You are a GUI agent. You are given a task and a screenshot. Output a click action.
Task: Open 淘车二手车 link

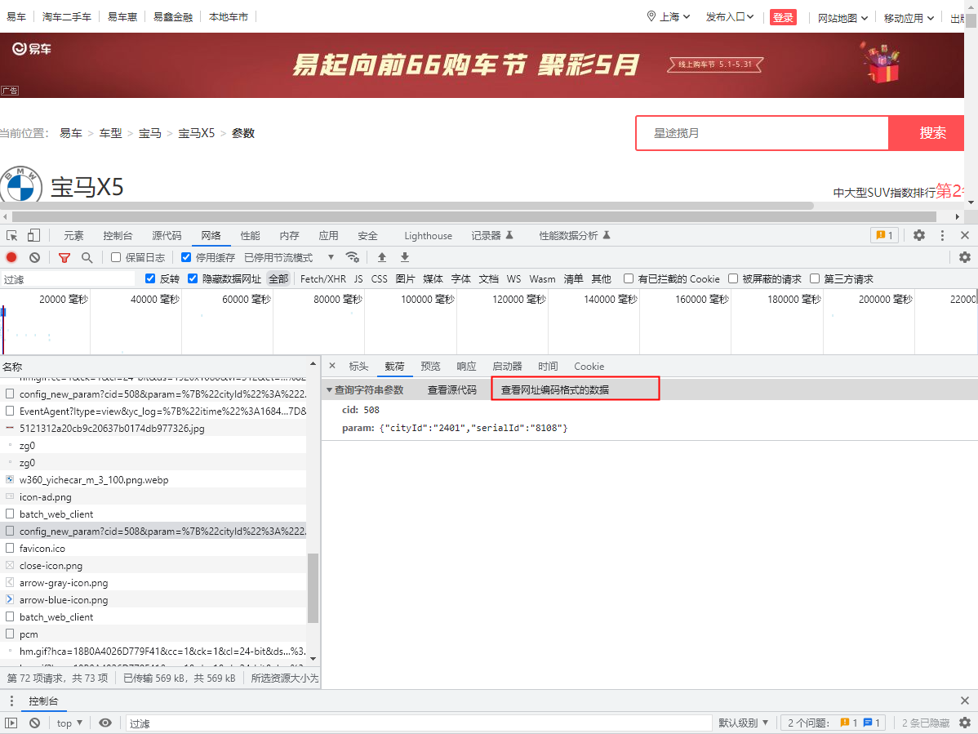coord(67,17)
